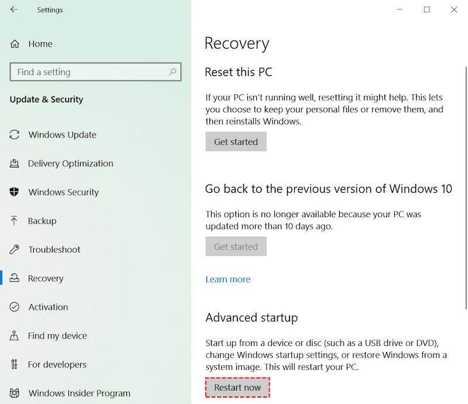
Task: Click the Recovery sidebar icon
Action: [14, 278]
